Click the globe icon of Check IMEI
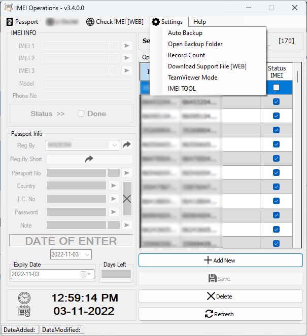This screenshot has height=336, width=307. 90,22
